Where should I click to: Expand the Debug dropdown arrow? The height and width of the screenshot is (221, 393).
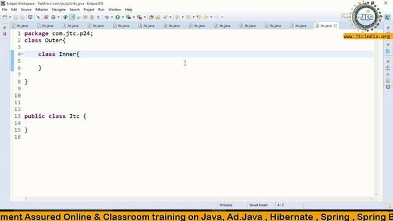point(112,17)
